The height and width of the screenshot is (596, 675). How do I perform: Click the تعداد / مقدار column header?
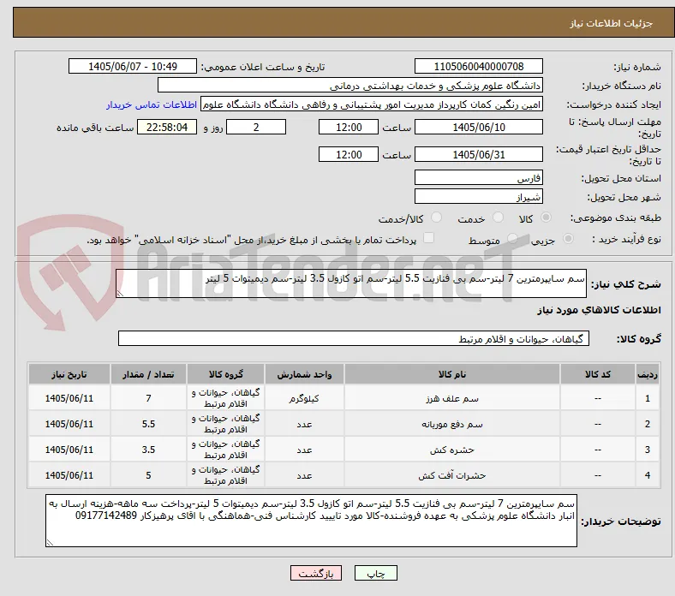click(148, 374)
